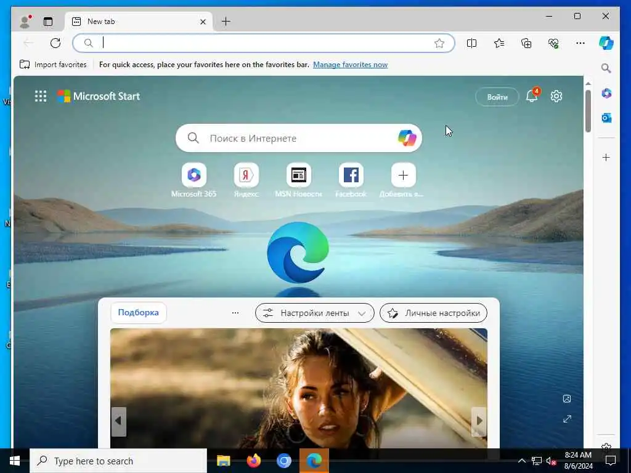Image resolution: width=631 pixels, height=473 pixels.
Task: Refresh the current page
Action: [55, 43]
